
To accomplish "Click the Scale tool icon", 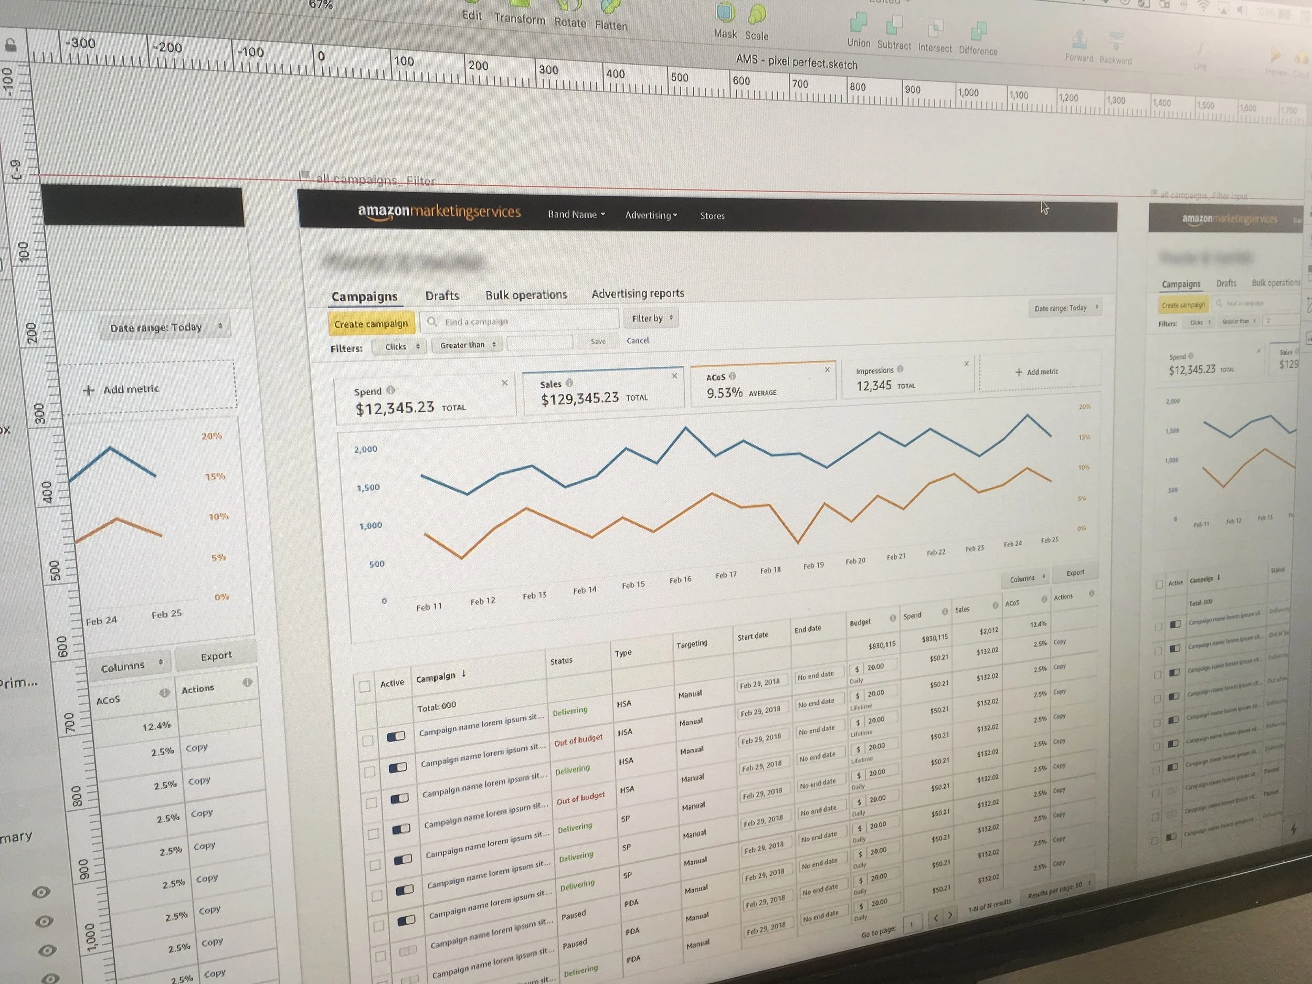I will pyautogui.click(x=757, y=14).
